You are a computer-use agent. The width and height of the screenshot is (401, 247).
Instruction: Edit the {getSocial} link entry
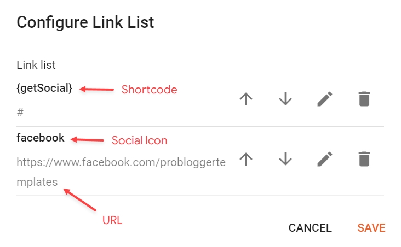pyautogui.click(x=325, y=99)
